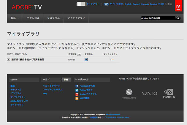Click the 詳細 button in ヘルプ section
This screenshot has height=125, width=187.
point(66,80)
